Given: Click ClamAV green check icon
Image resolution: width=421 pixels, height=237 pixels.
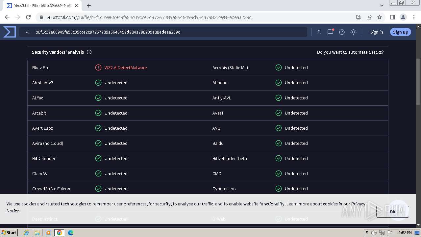Looking at the screenshot, I should 98,173.
